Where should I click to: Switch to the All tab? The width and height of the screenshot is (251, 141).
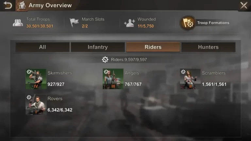click(x=42, y=47)
